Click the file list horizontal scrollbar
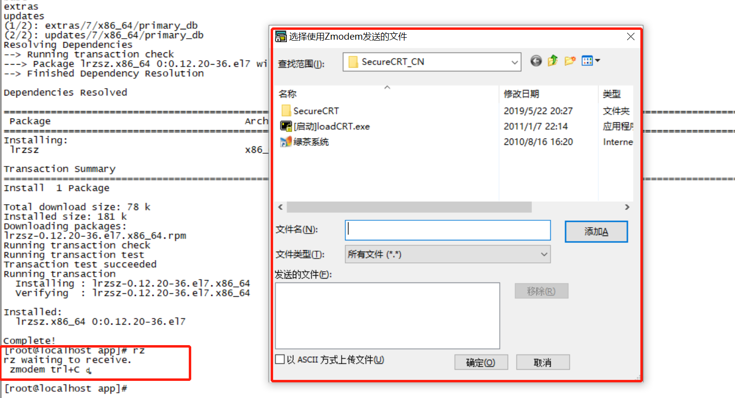735x398 pixels. 409,207
